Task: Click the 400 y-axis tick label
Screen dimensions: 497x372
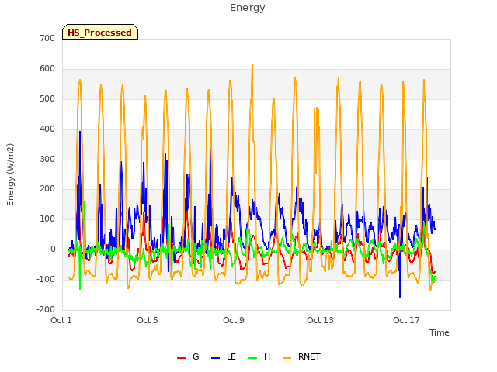Action: click(x=47, y=129)
